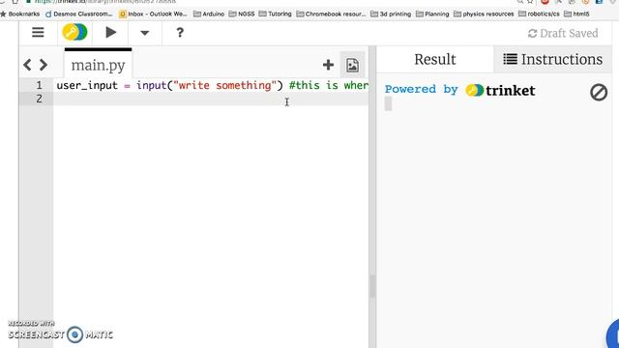The image size is (619, 348).
Task: Stop the running program icon
Action: (599, 93)
